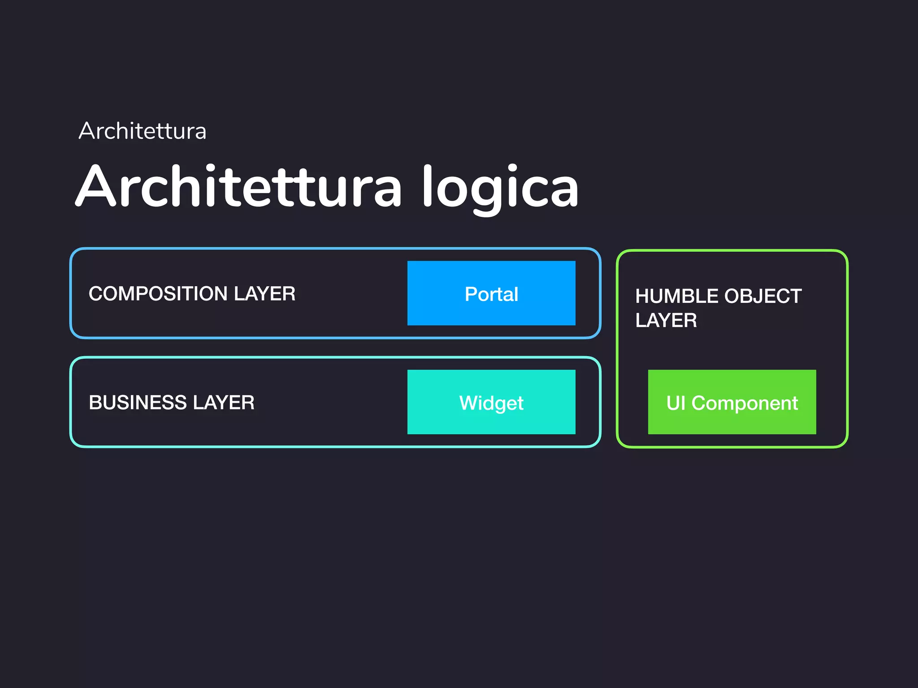This screenshot has height=688, width=918.
Task: Click the word LAYER after BUSINESS
Action: pyautogui.click(x=223, y=402)
